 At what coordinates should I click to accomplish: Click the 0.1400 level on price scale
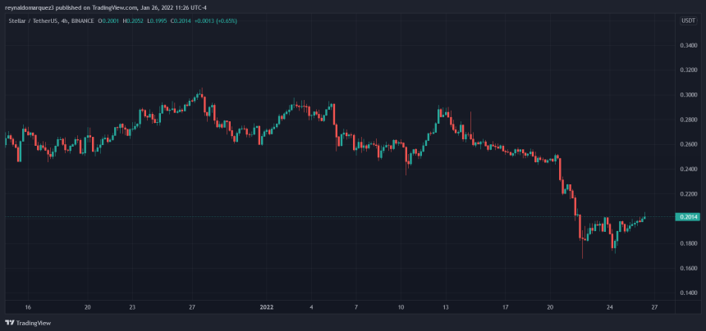click(x=686, y=292)
